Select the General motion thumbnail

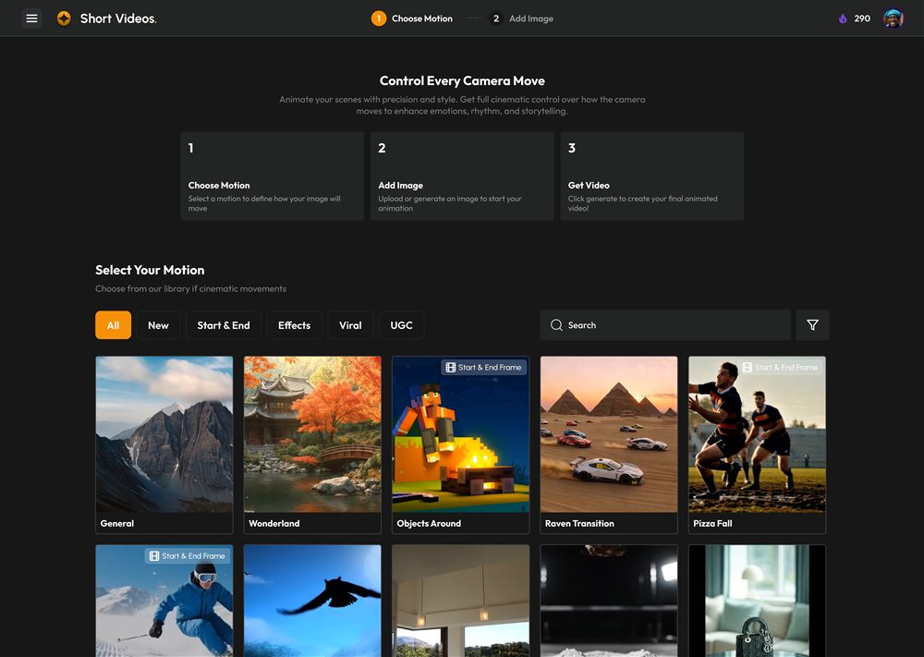tap(164, 434)
